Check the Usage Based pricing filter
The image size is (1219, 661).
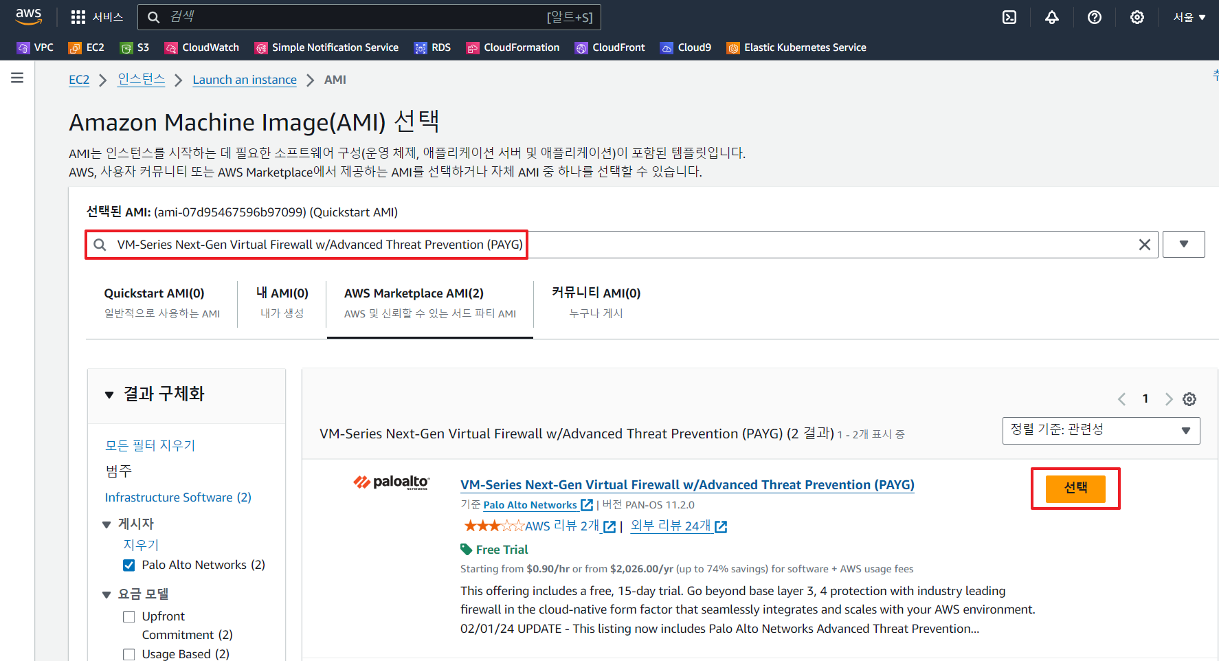128,655
